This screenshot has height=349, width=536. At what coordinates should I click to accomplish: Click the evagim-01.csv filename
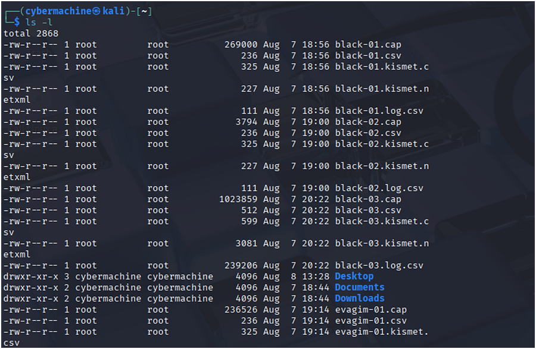370,321
